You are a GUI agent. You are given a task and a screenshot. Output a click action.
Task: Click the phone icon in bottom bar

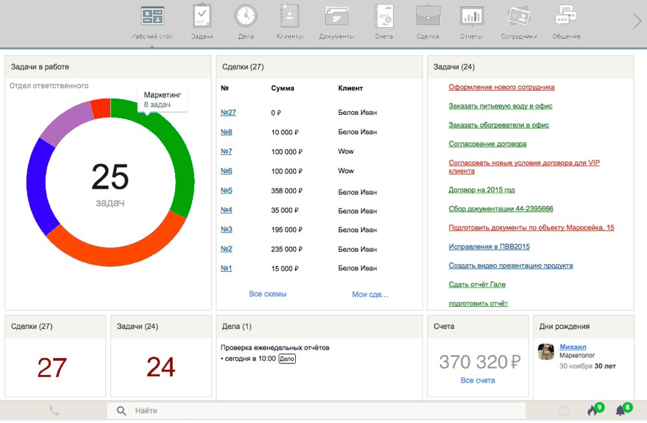coord(55,411)
